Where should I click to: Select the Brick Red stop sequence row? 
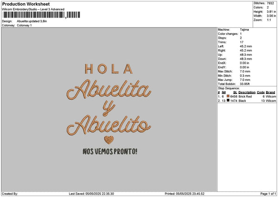(x=246, y=96)
